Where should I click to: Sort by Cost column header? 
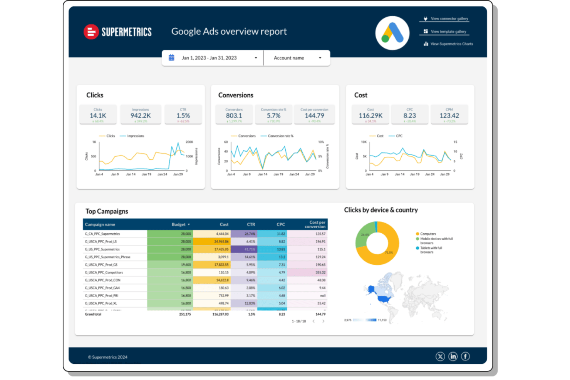[x=224, y=224]
